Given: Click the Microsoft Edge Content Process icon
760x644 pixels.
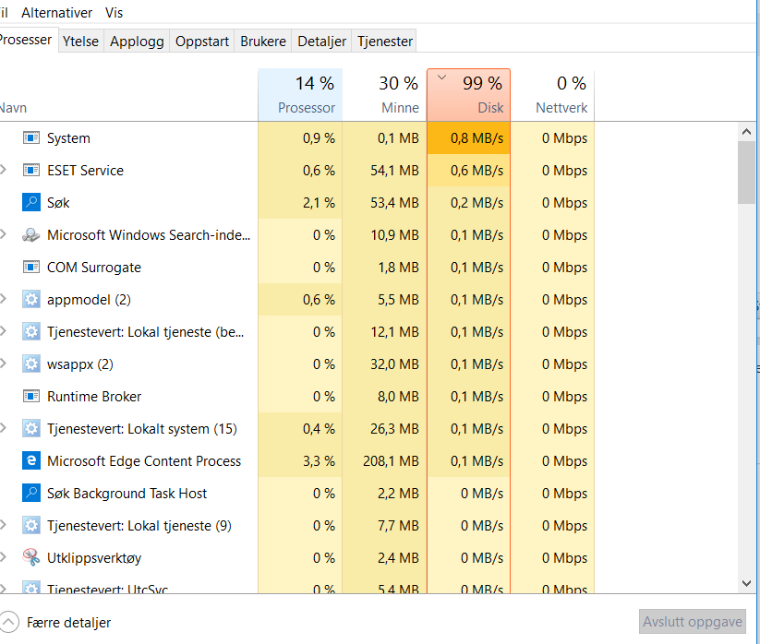Looking at the screenshot, I should click(31, 461).
